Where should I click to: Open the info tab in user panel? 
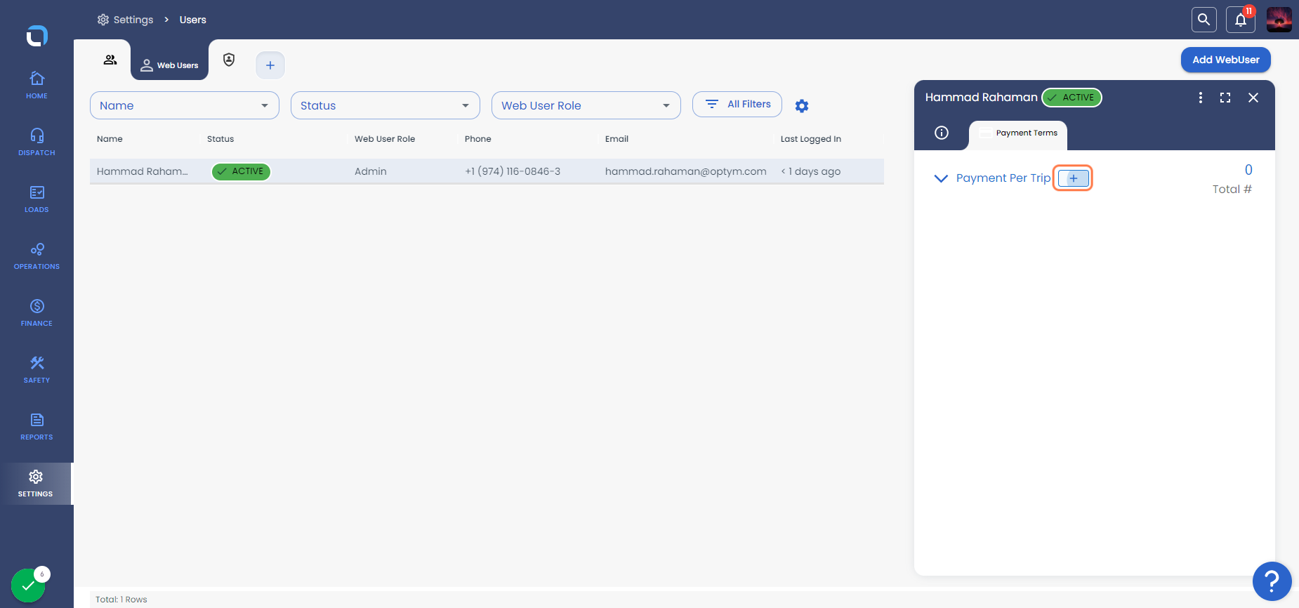[942, 133]
